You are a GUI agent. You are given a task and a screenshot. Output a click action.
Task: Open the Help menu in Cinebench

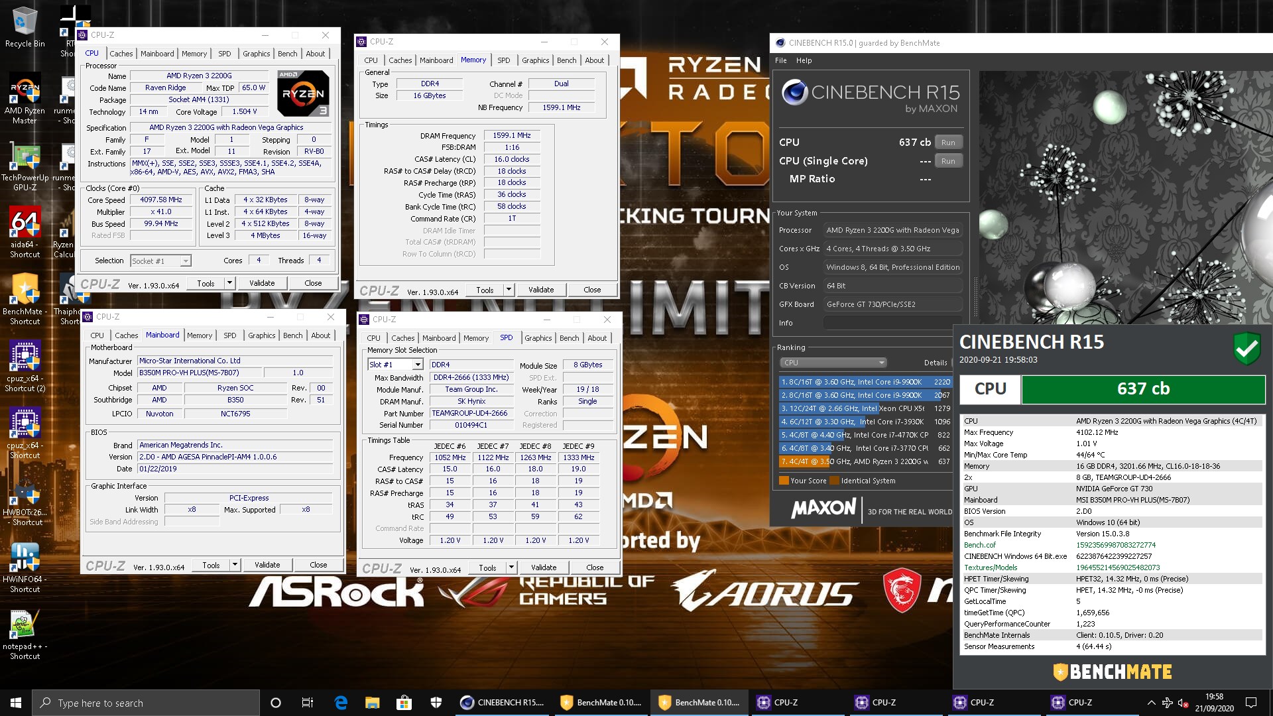point(804,60)
